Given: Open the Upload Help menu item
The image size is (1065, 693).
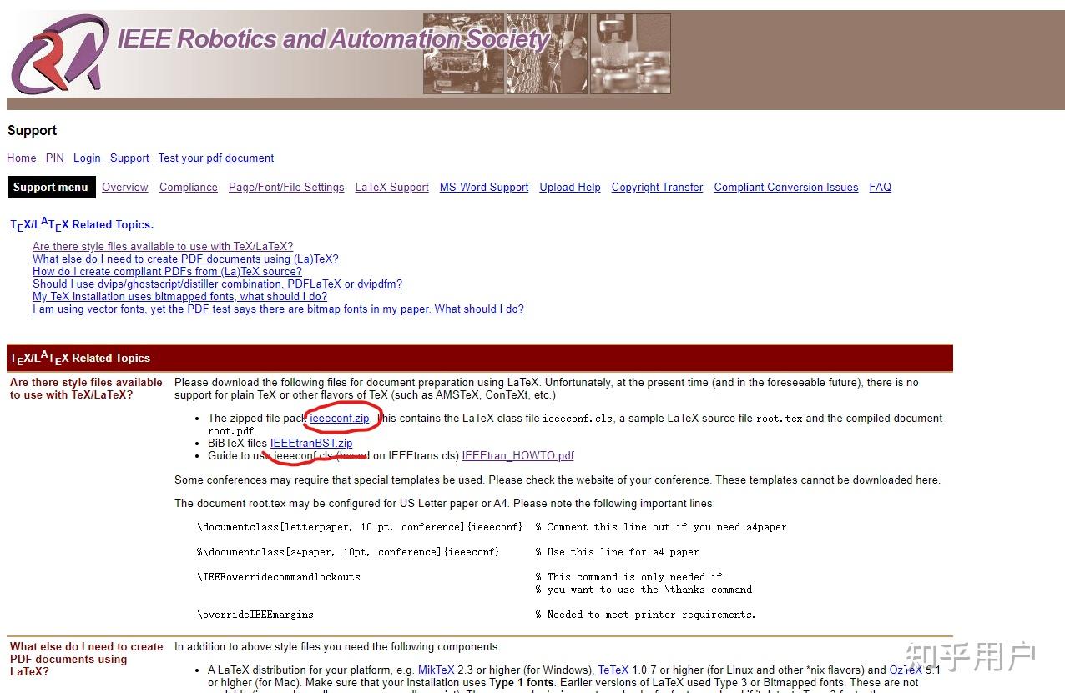Looking at the screenshot, I should coord(570,188).
